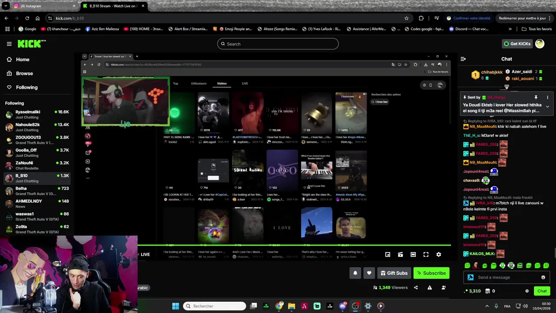
Task: Open Belha channel in Following list
Action: pyautogui.click(x=37, y=191)
